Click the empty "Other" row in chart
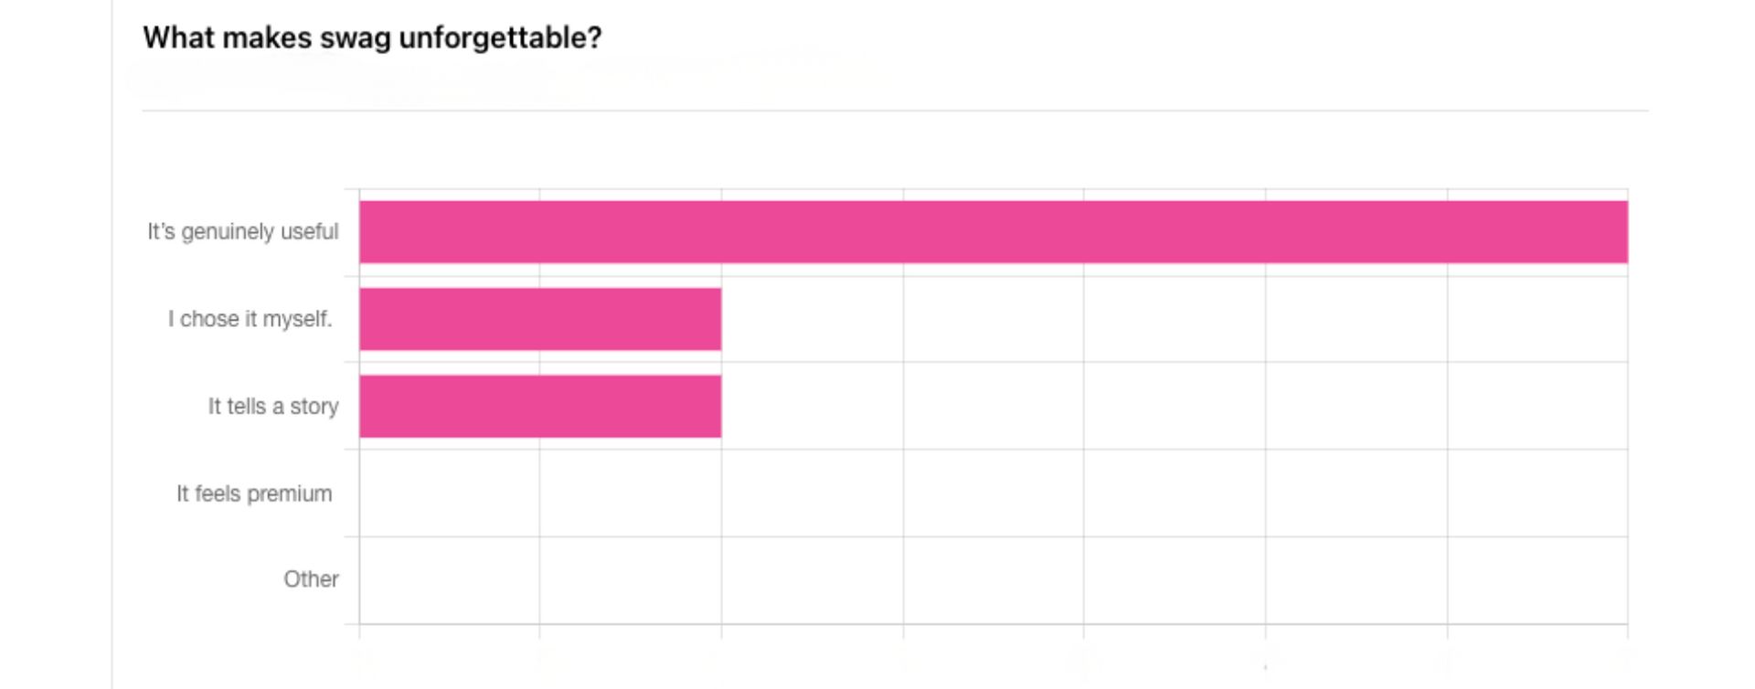This screenshot has height=689, width=1755. 993,580
